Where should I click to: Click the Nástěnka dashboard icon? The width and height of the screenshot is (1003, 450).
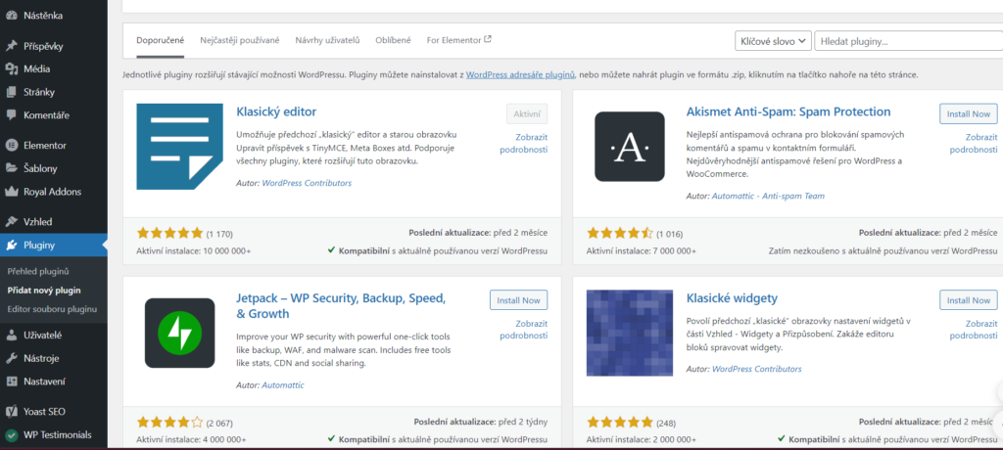[11, 16]
